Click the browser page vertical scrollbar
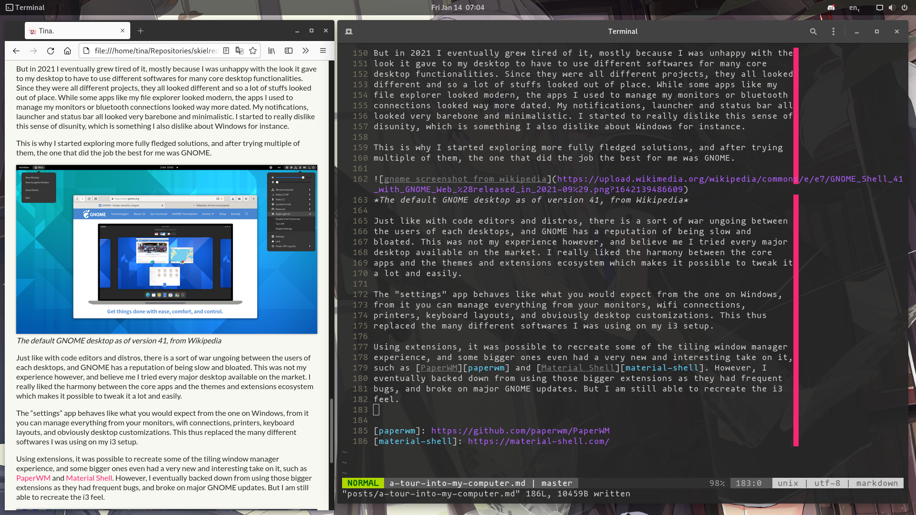The height and width of the screenshot is (515, 916). pyautogui.click(x=332, y=432)
